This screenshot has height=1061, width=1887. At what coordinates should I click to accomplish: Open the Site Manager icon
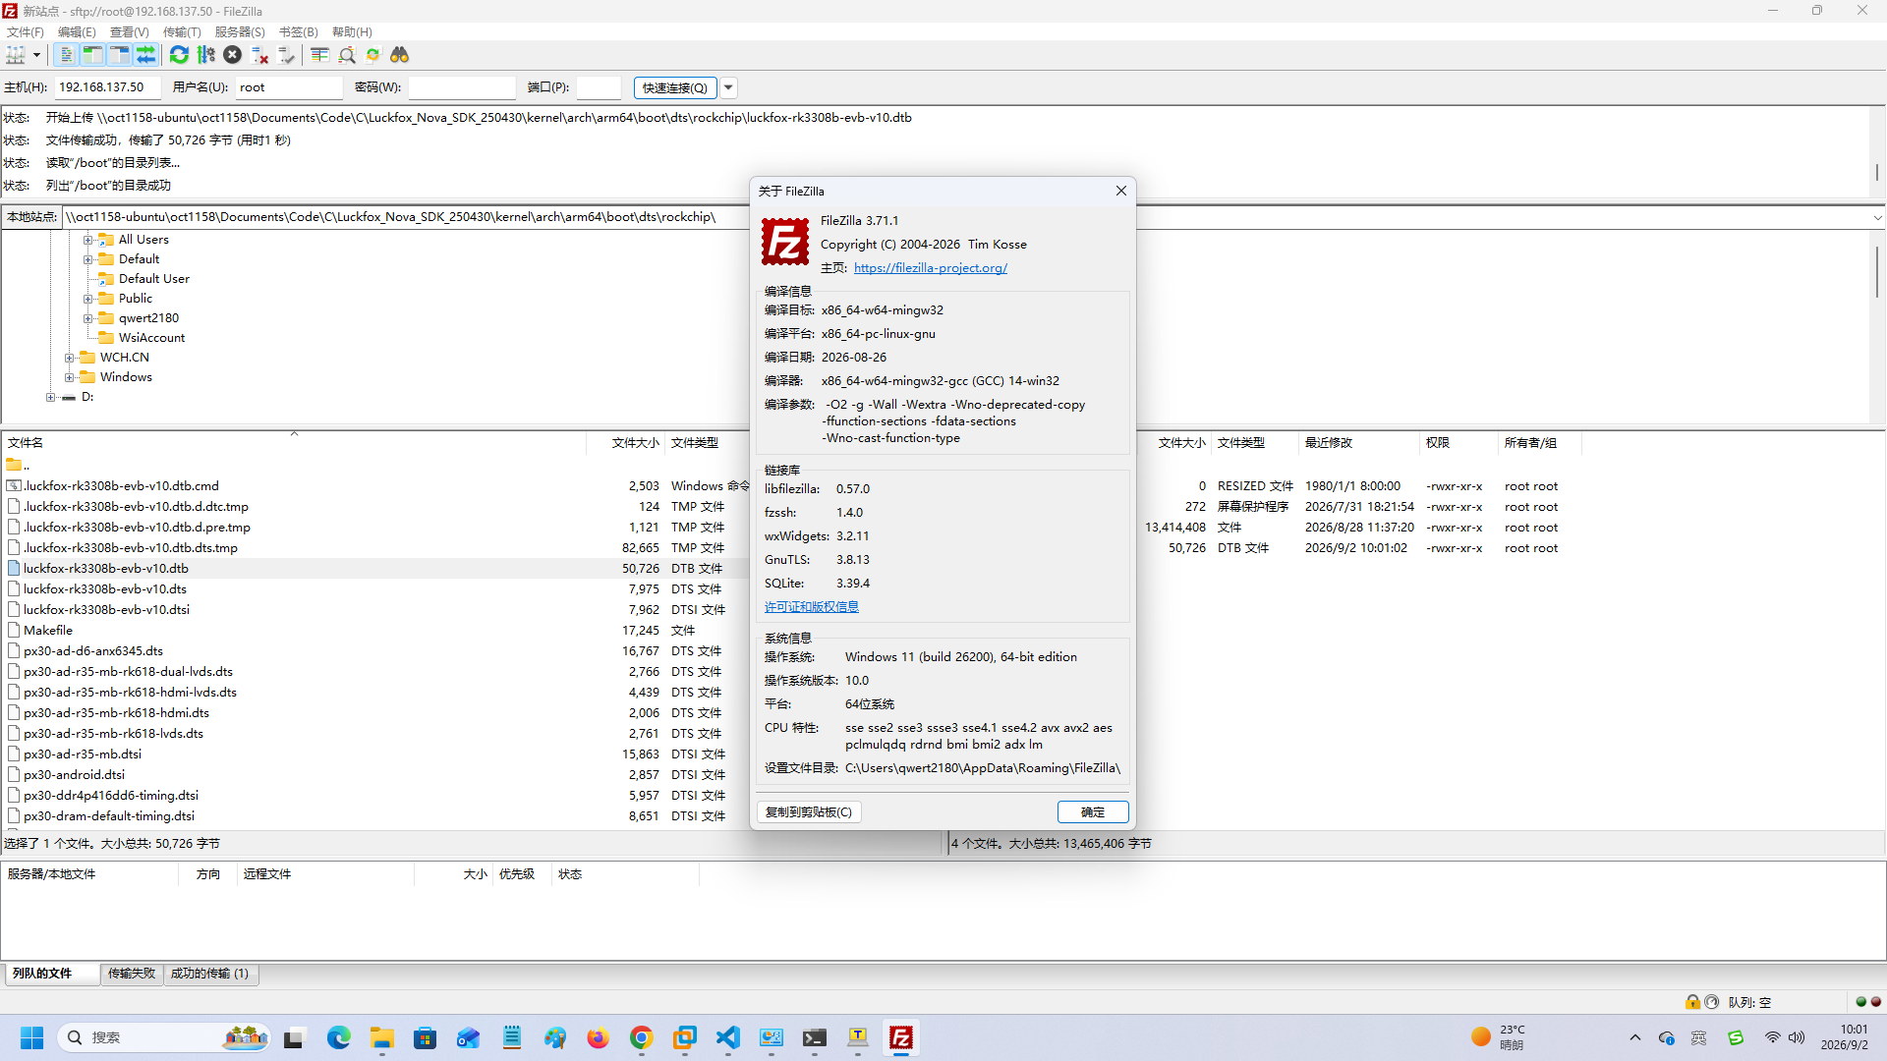point(16,55)
